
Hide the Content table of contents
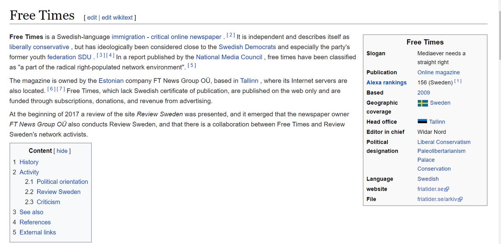tap(62, 151)
